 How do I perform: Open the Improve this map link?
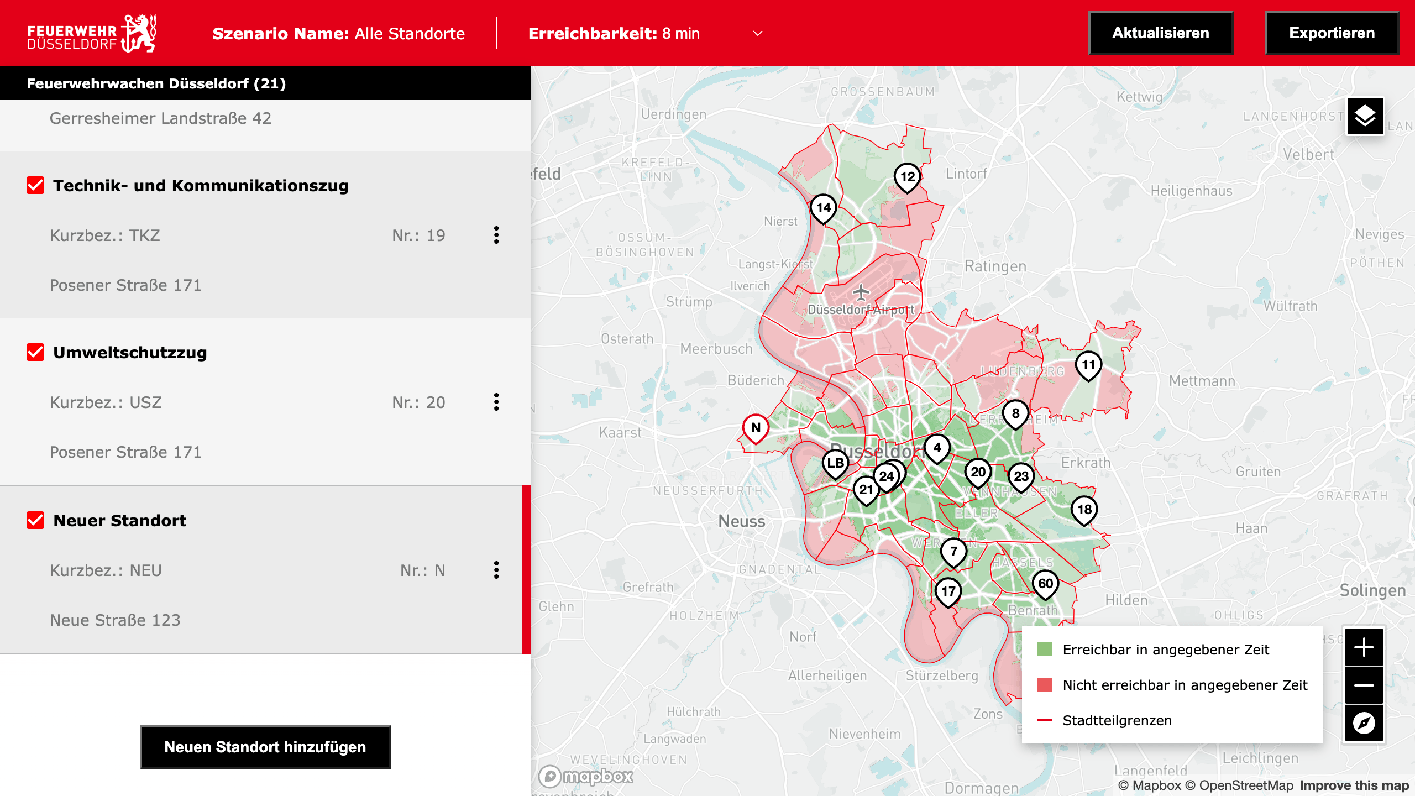tap(1354, 785)
